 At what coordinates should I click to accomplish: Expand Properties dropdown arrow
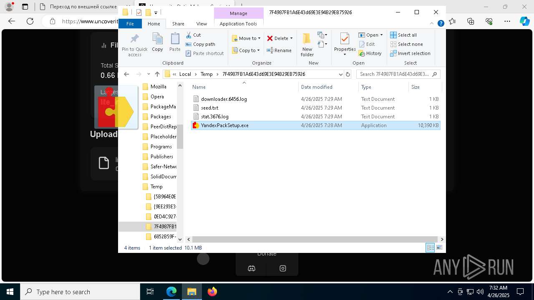[x=345, y=55]
